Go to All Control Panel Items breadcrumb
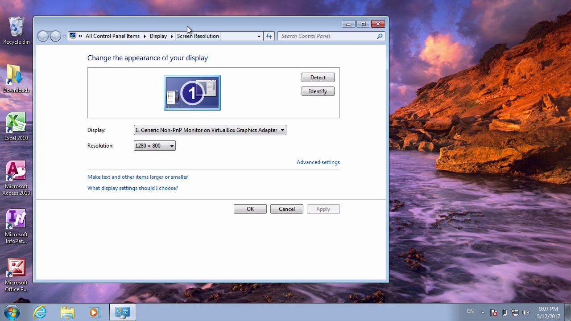571x321 pixels. point(113,36)
